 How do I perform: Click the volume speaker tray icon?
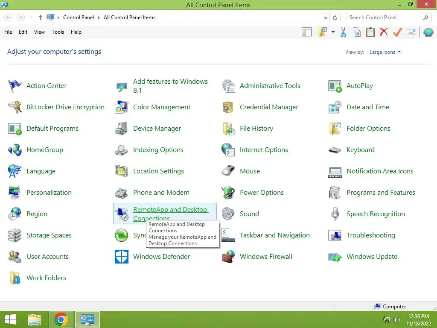coord(397,320)
